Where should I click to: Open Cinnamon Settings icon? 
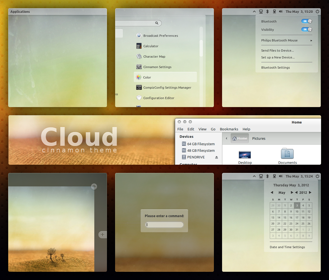point(139,67)
